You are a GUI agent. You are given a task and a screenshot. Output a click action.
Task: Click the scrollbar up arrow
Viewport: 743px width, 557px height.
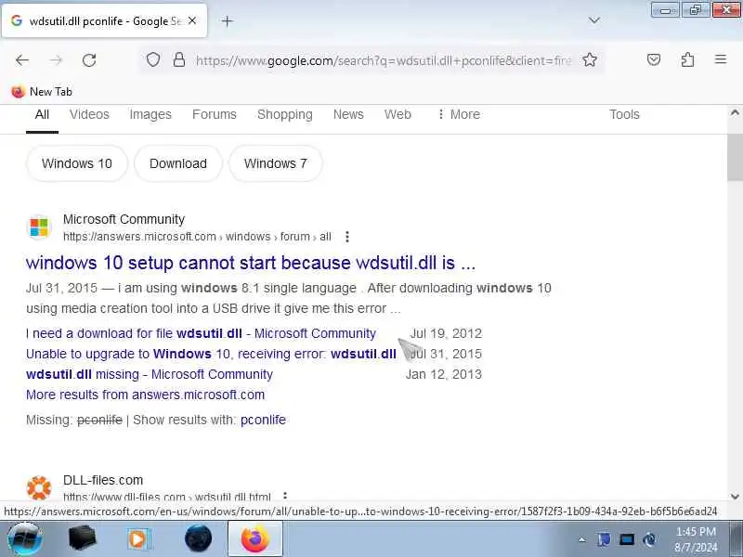[x=735, y=112]
